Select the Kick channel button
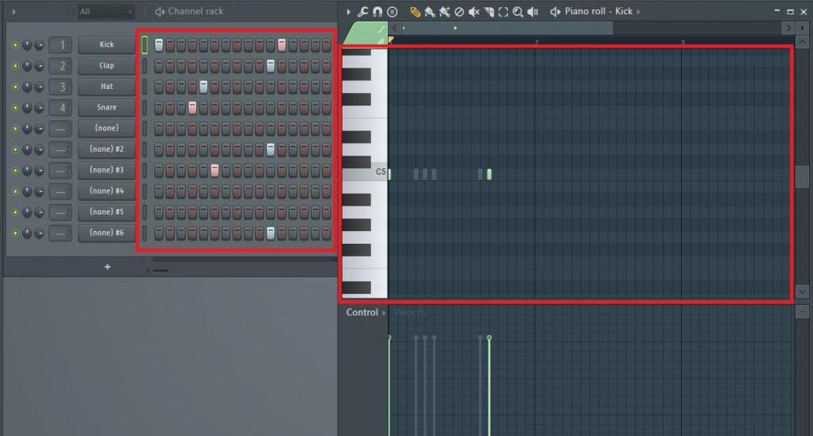The width and height of the screenshot is (813, 436). coord(106,44)
